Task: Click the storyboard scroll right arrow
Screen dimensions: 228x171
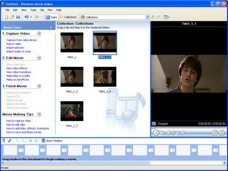Action: [225, 163]
